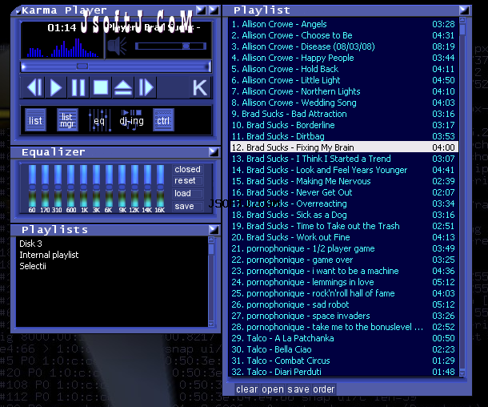Close the Playlist window via corner button
Image resolution: width=488 pixels, height=407 pixels.
click(x=464, y=10)
